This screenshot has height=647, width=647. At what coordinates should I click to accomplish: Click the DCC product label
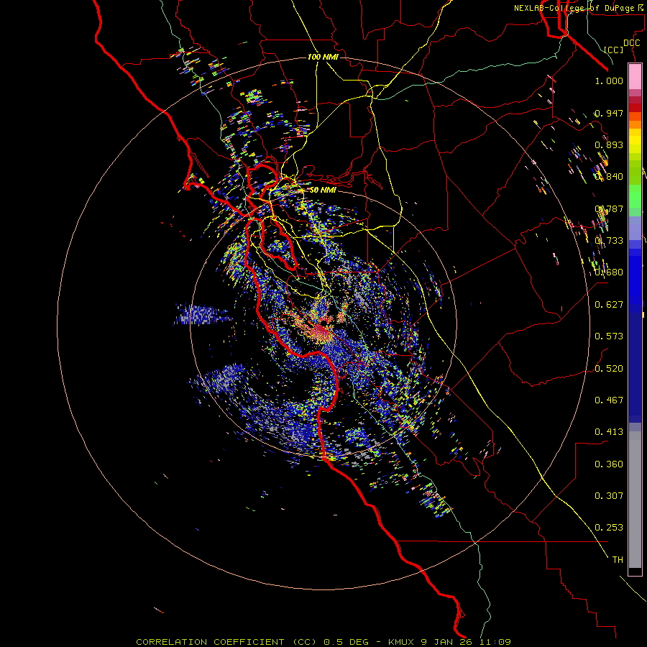click(x=631, y=43)
